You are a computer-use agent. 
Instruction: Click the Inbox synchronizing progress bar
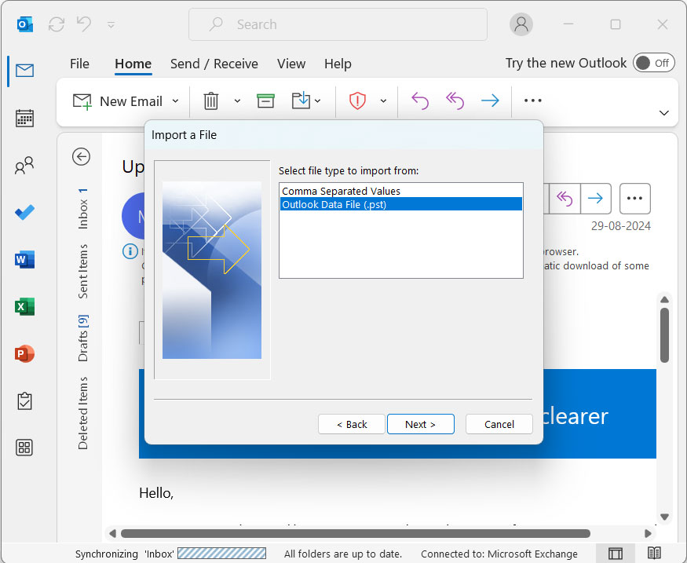(222, 554)
